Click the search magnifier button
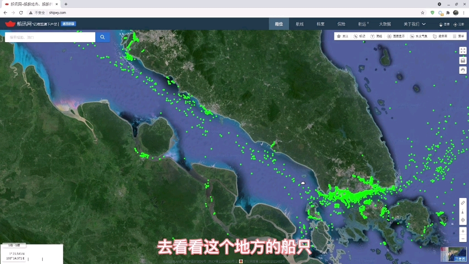 point(103,37)
